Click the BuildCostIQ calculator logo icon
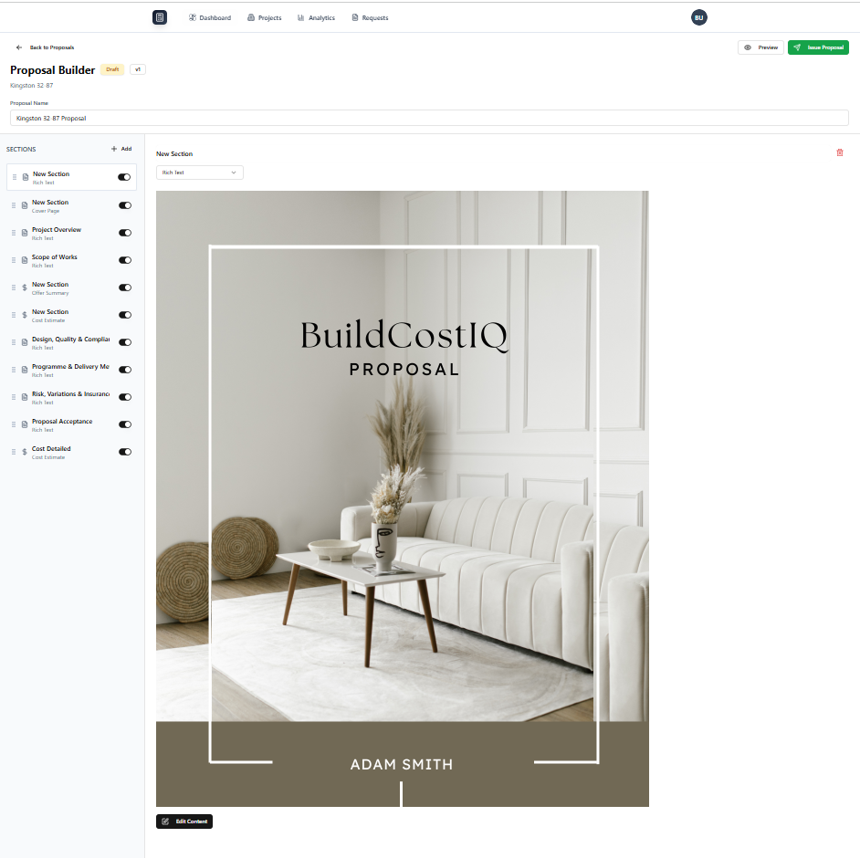Screen dimensions: 860x858 point(160,17)
